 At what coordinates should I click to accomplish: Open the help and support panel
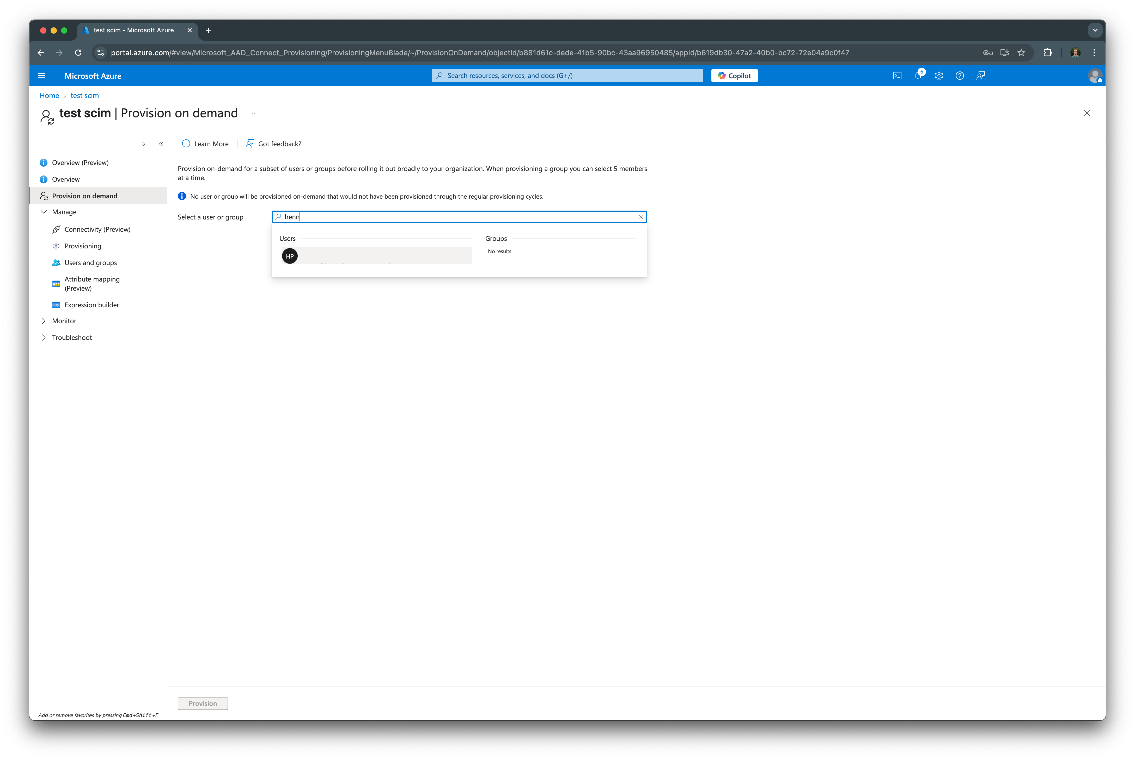[x=960, y=76]
